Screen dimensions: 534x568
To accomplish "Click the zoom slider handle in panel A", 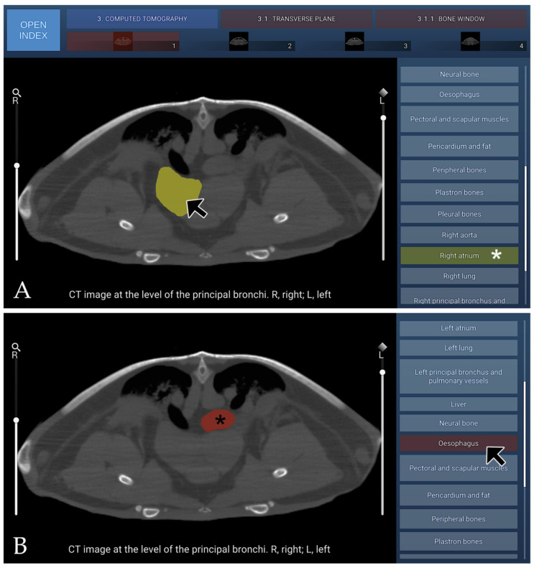I will [x=17, y=166].
